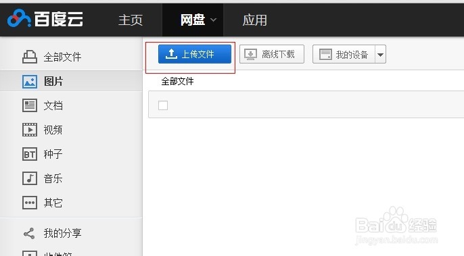Switch to the 应用 apps tab
The height and width of the screenshot is (256, 464).
254,20
